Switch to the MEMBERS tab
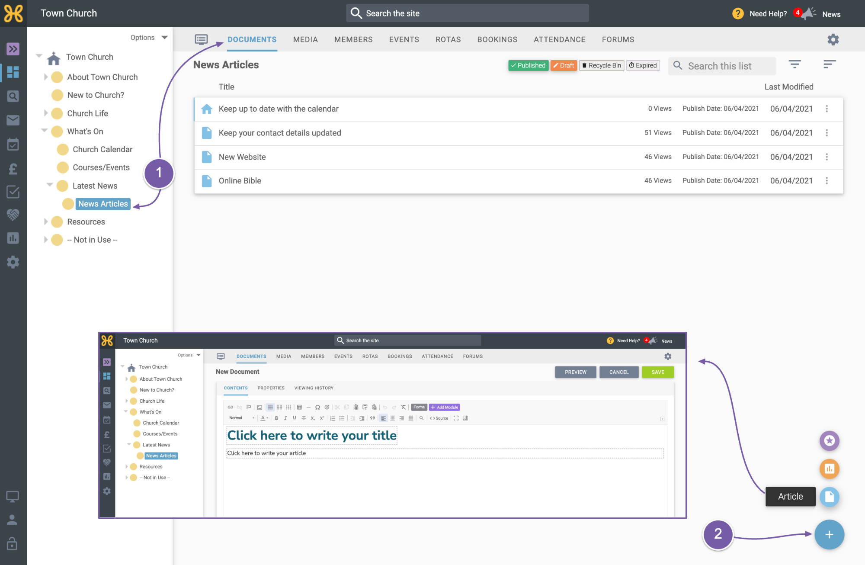Screen dimensions: 865x565 353,39
